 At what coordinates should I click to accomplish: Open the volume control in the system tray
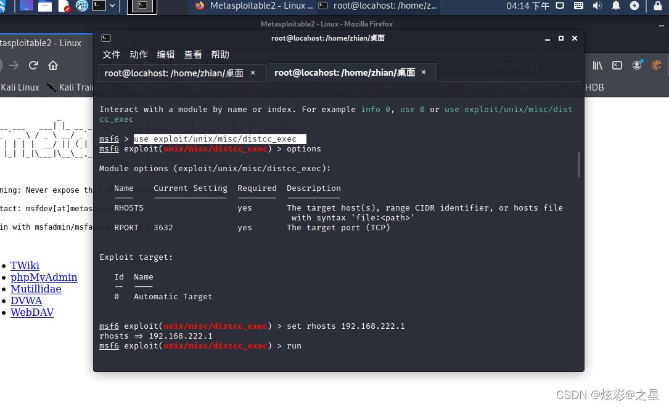pyautogui.click(x=597, y=6)
